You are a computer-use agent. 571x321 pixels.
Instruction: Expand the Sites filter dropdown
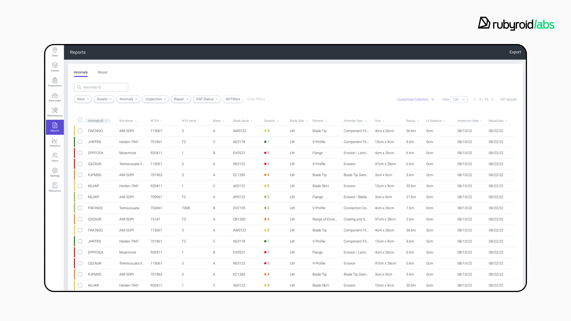click(x=83, y=99)
